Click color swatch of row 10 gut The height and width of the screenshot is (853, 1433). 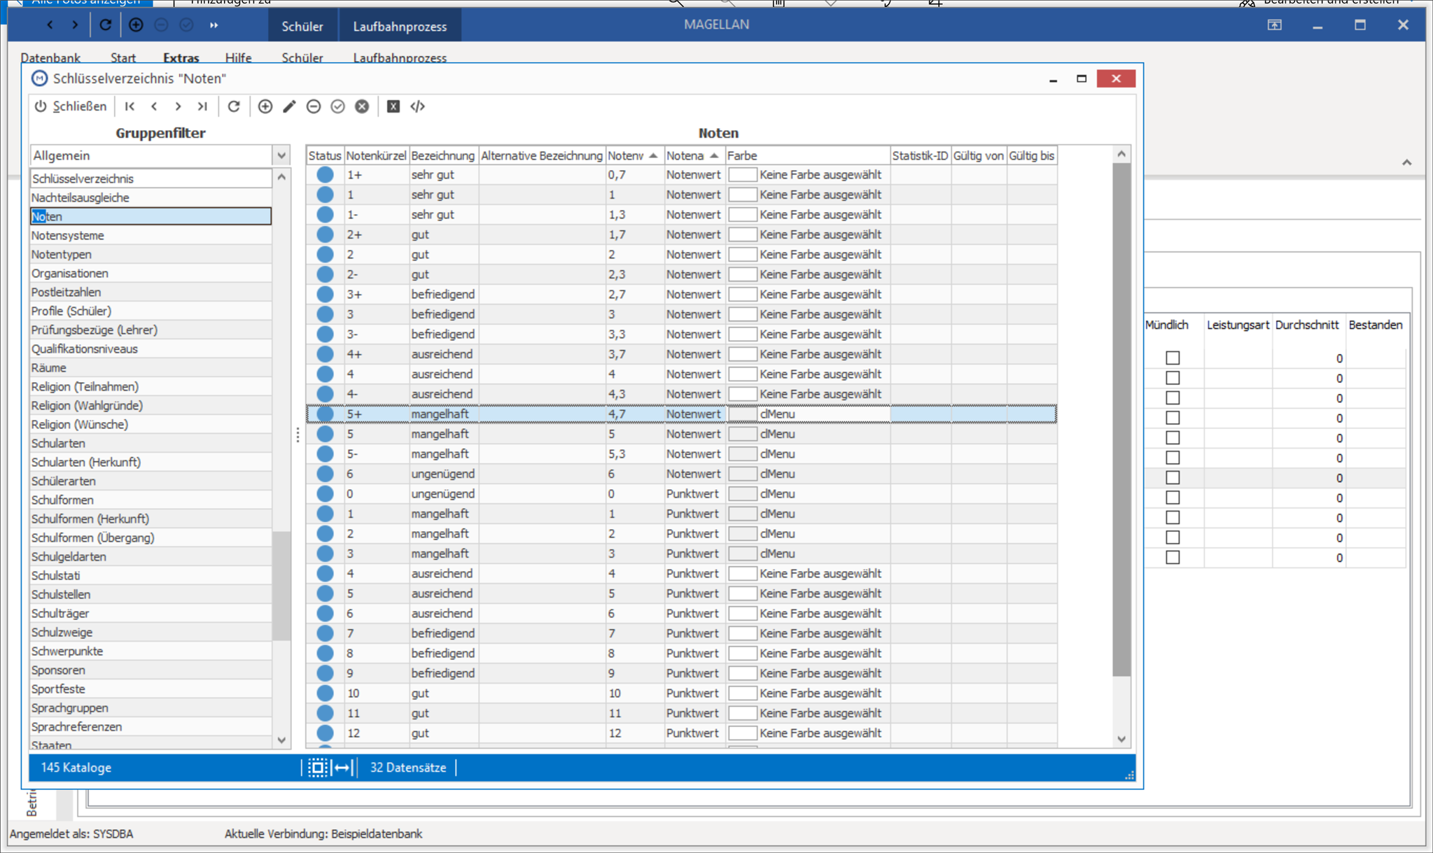[x=743, y=693]
